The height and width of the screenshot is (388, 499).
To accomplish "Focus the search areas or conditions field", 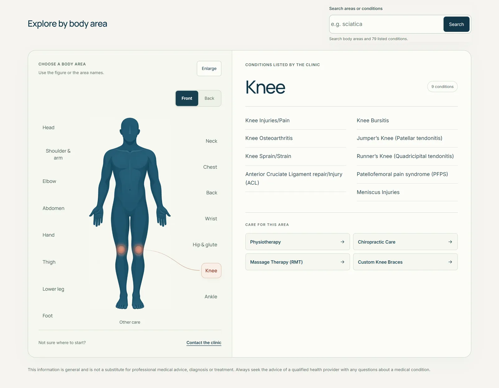I will [386, 24].
